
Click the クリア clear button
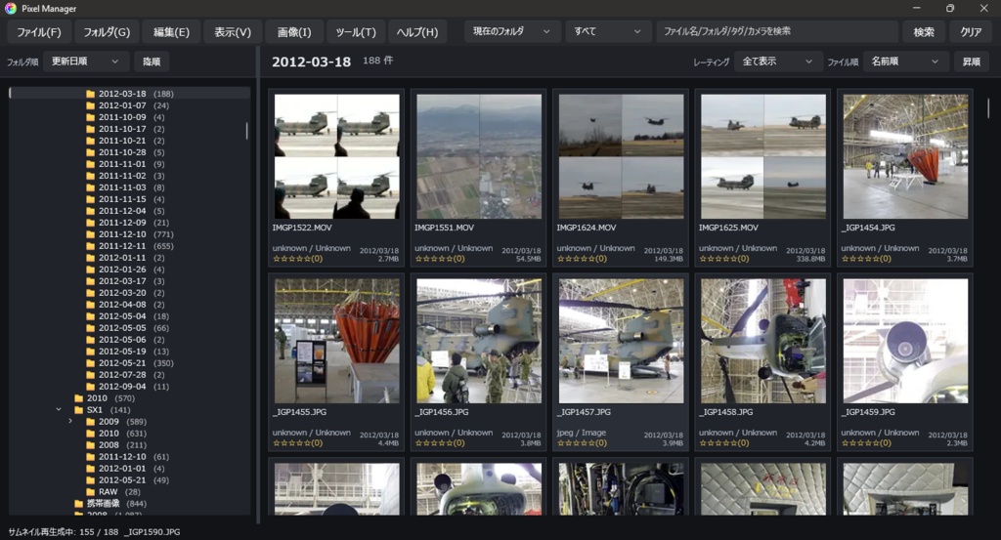(x=971, y=32)
